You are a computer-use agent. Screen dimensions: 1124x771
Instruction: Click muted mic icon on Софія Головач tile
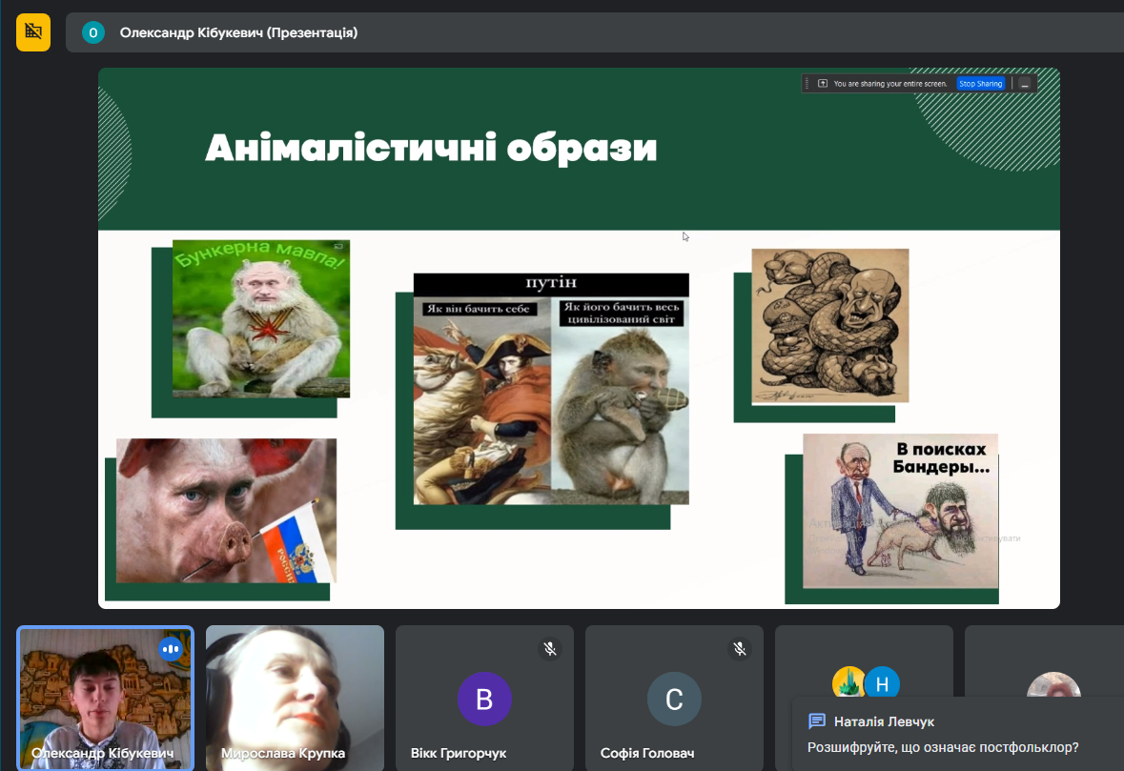[x=739, y=649]
